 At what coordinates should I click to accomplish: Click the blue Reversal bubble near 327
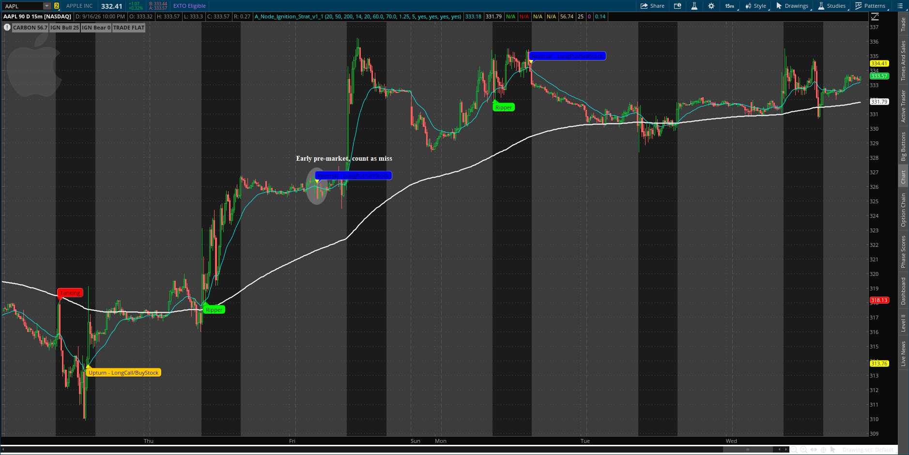tap(354, 176)
